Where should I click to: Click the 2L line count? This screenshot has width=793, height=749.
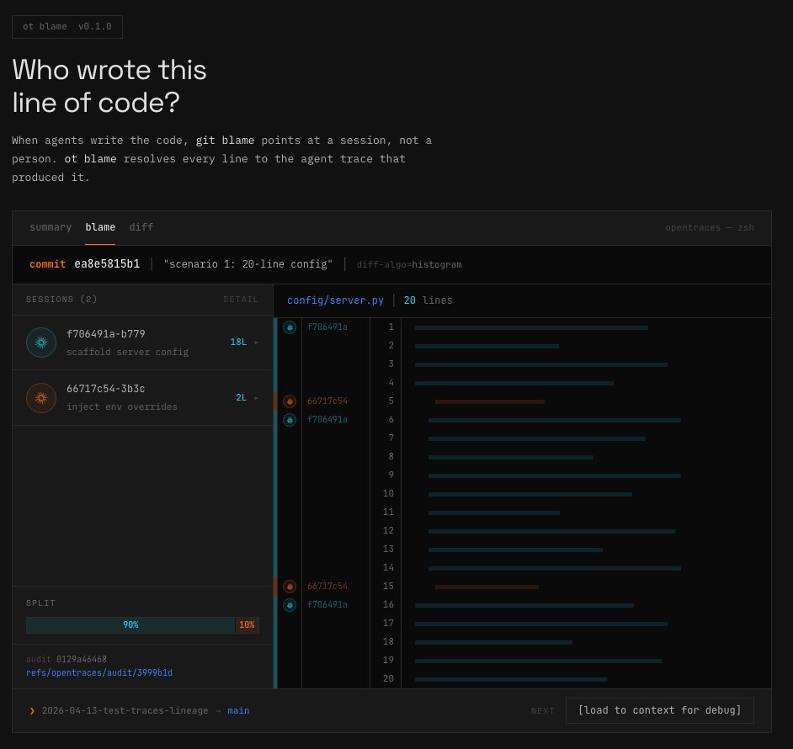[242, 397]
